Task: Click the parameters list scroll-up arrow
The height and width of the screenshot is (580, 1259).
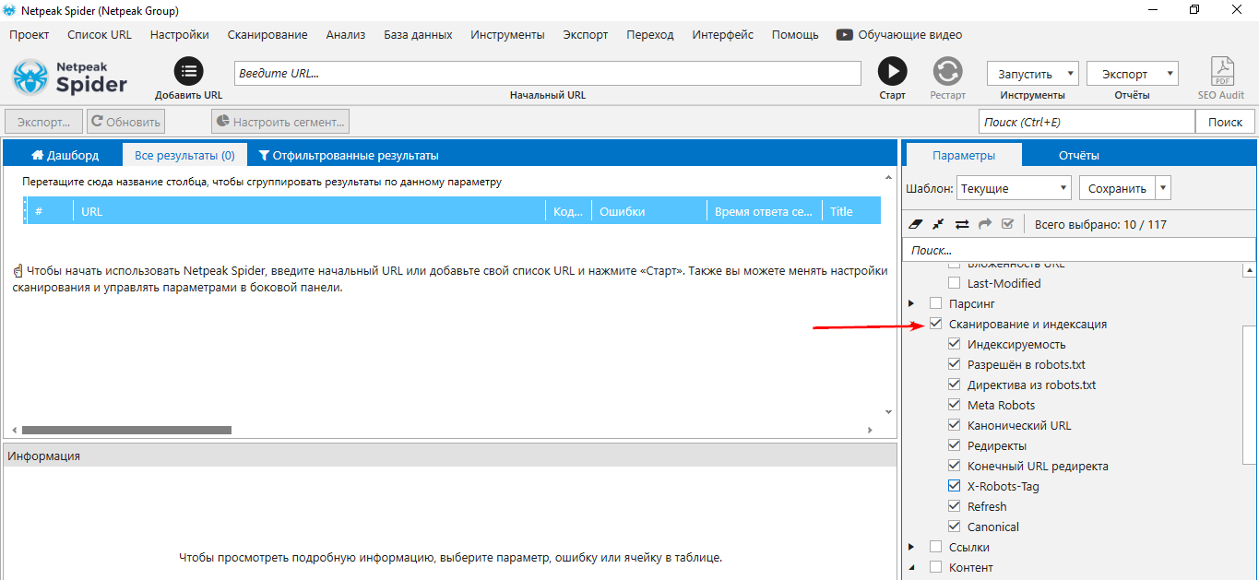Action: coord(1250,270)
